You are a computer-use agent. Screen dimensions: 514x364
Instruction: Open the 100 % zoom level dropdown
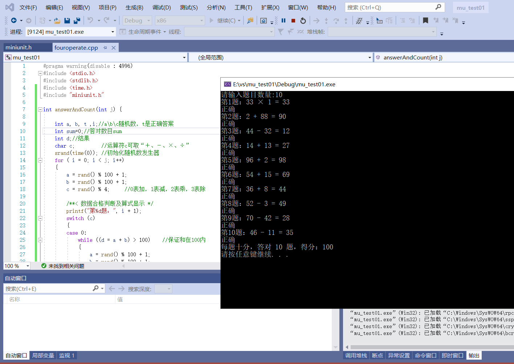[x=28, y=266]
